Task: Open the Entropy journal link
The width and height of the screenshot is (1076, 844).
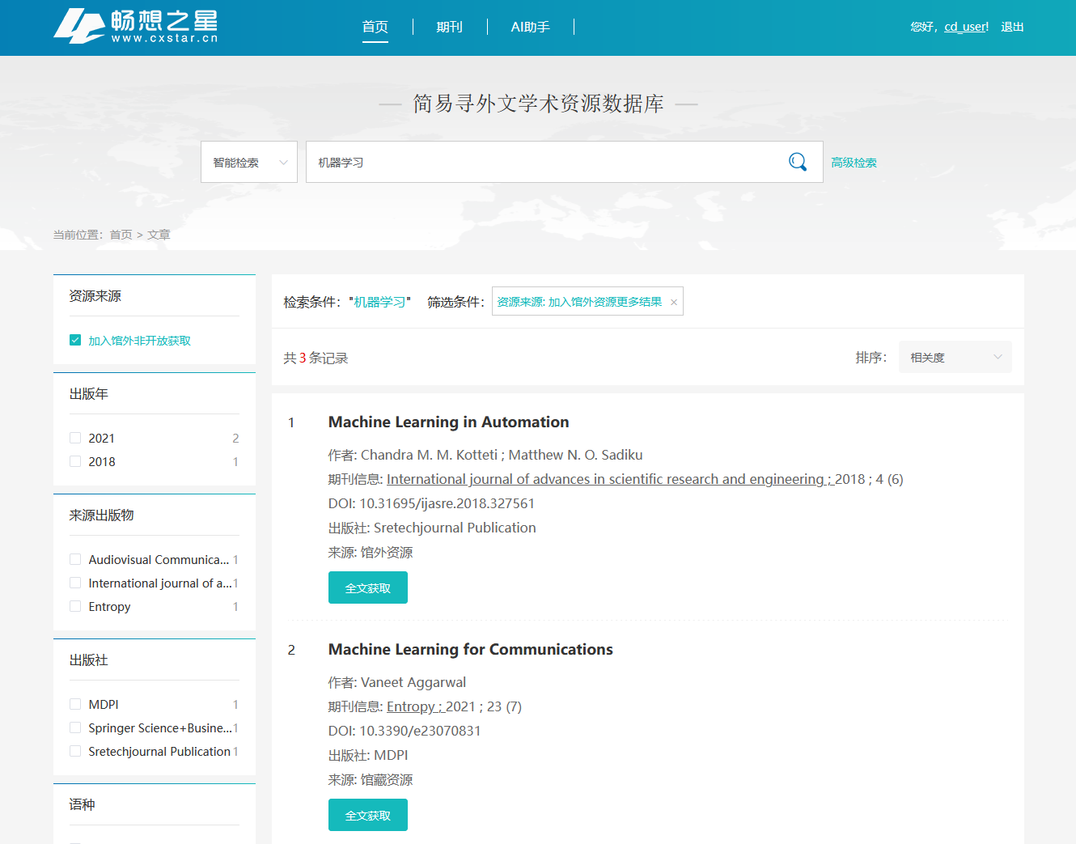Action: pos(411,706)
